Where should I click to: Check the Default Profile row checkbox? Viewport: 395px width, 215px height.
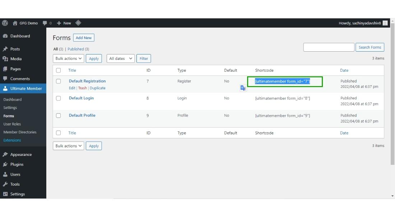pyautogui.click(x=59, y=115)
